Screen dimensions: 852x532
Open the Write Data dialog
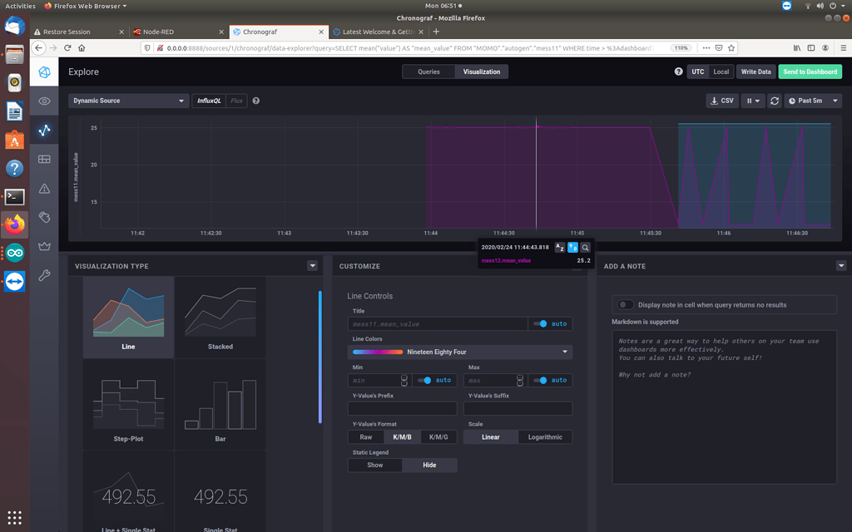click(x=755, y=71)
